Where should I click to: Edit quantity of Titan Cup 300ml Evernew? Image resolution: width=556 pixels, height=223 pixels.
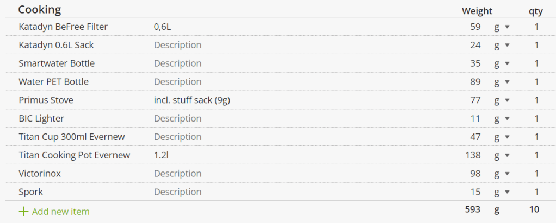point(536,137)
